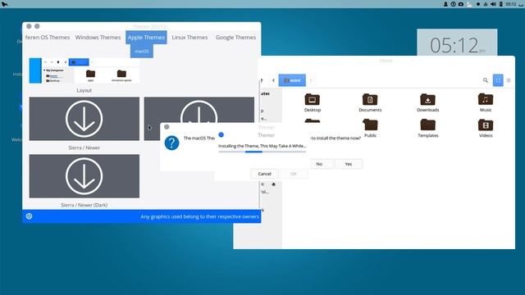Select the Linux Themes tab
The image size is (525, 295).
[x=189, y=38]
